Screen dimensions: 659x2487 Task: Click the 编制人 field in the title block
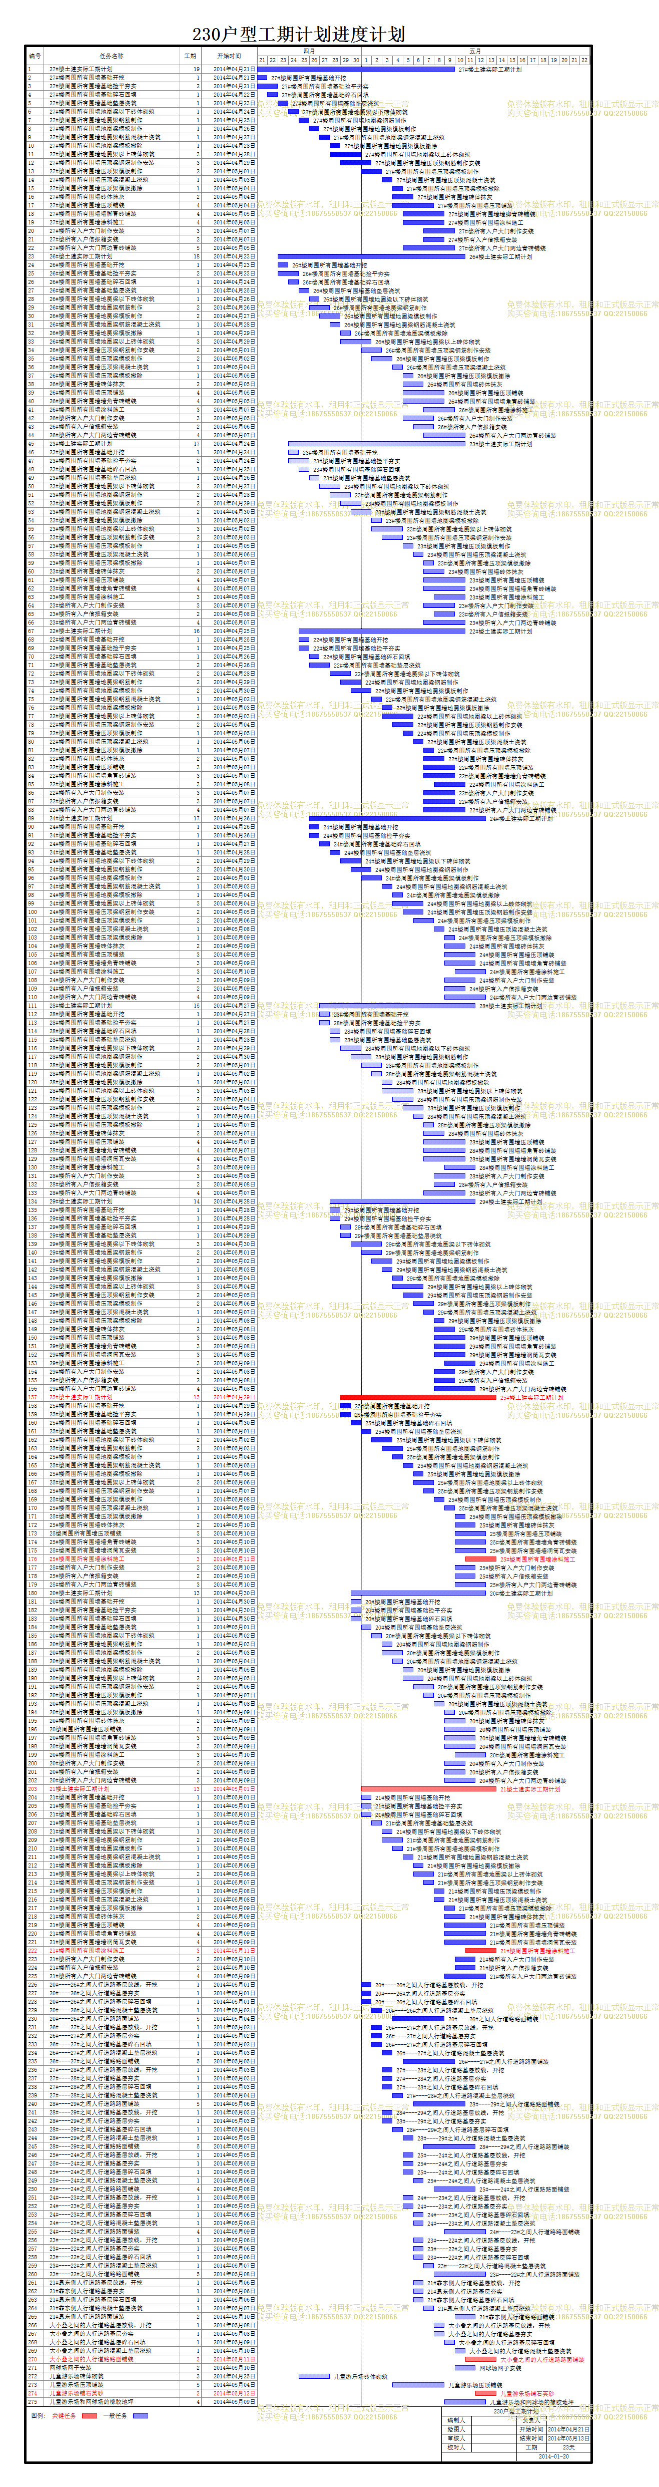coord(457,2420)
